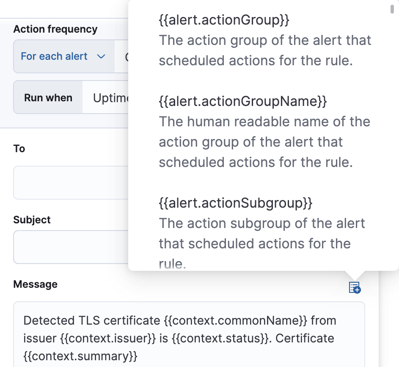Screen dimensions: 399x367
Task: Click the 'Run when' label
Action: pos(48,97)
